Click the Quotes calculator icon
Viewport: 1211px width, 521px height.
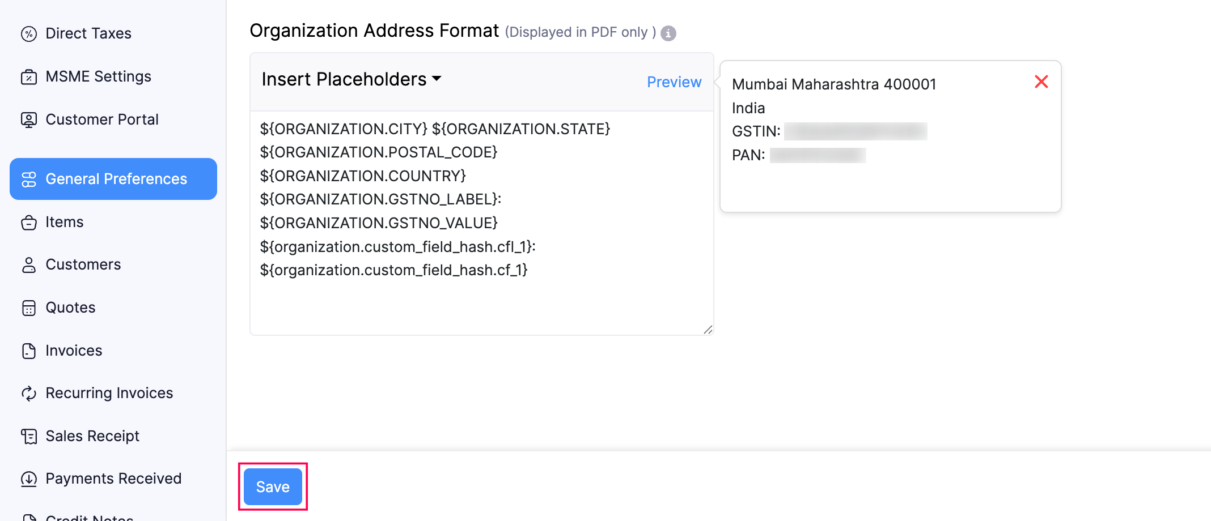29,308
